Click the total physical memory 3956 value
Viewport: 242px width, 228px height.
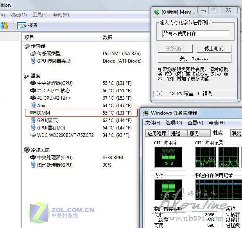(x=210, y=215)
